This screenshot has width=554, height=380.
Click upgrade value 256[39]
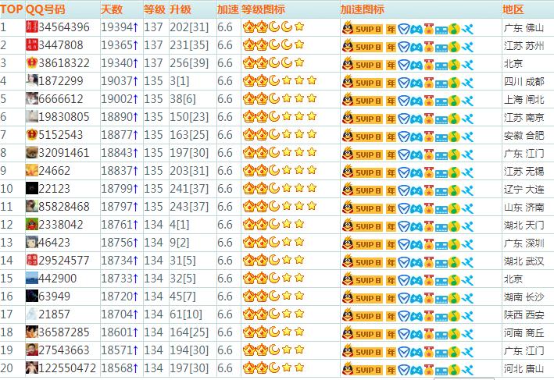coord(189,63)
